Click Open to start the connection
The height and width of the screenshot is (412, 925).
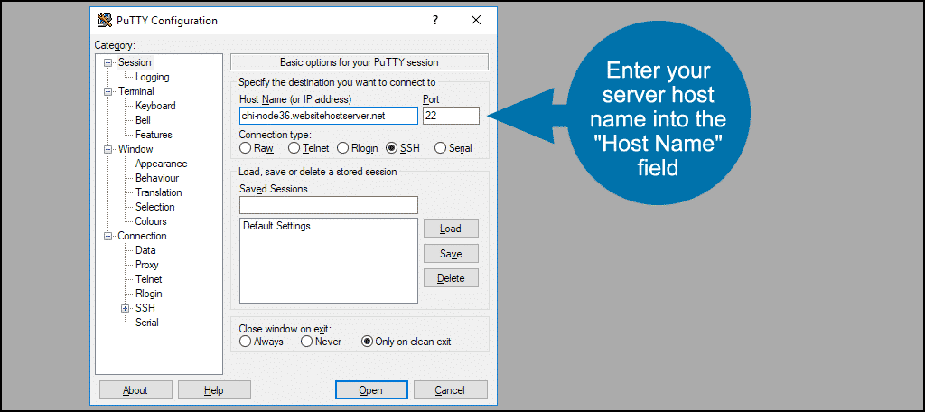coord(371,390)
